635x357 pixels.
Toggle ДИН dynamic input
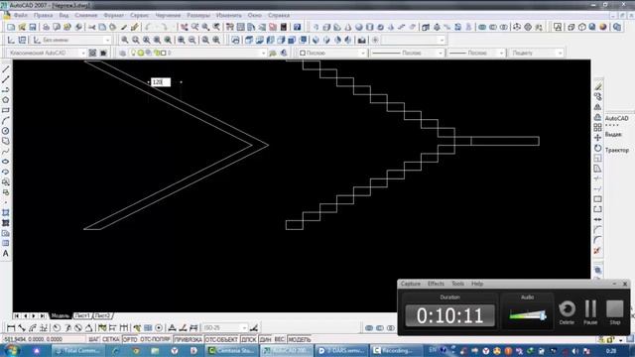coord(265,339)
